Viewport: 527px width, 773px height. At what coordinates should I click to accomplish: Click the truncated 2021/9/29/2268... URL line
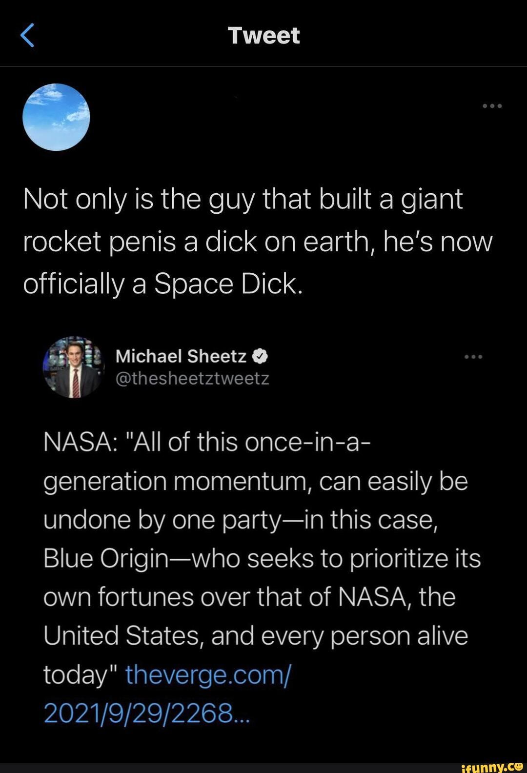[146, 713]
